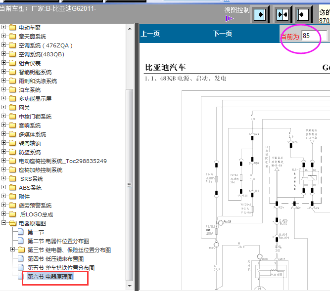Select the 第六节 电器原理图 tree item
Screen dimensions: 330x291
[50, 277]
